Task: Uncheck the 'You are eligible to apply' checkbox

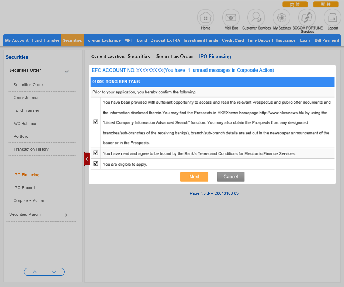Action: [x=95, y=164]
